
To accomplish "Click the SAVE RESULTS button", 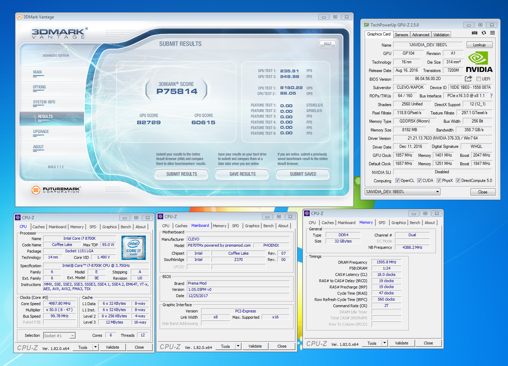I will point(242,174).
